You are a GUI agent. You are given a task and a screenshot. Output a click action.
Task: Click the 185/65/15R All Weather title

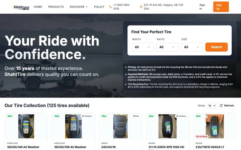(x=70, y=147)
